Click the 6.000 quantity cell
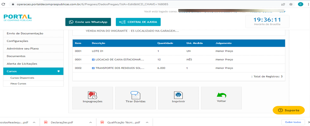The image size is (310, 126). point(161,68)
